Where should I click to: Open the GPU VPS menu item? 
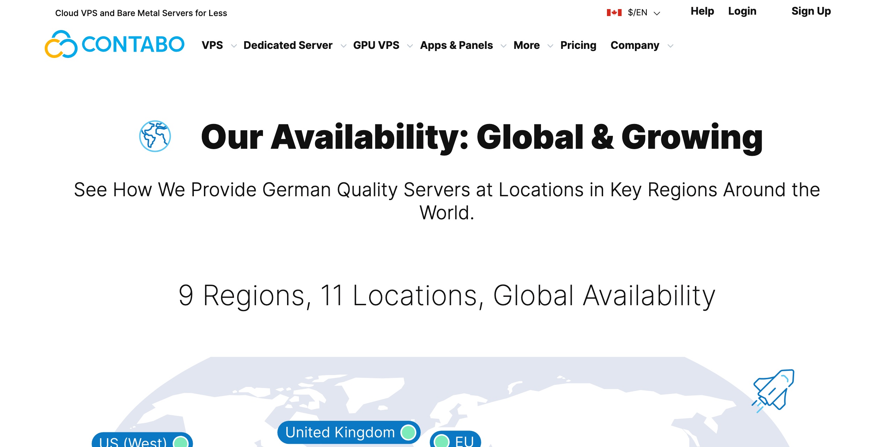tap(376, 45)
